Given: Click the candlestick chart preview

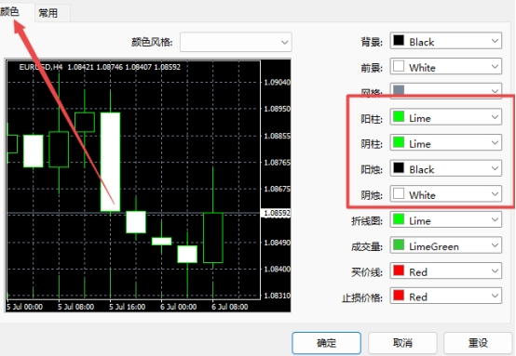Looking at the screenshot, I should tap(148, 186).
